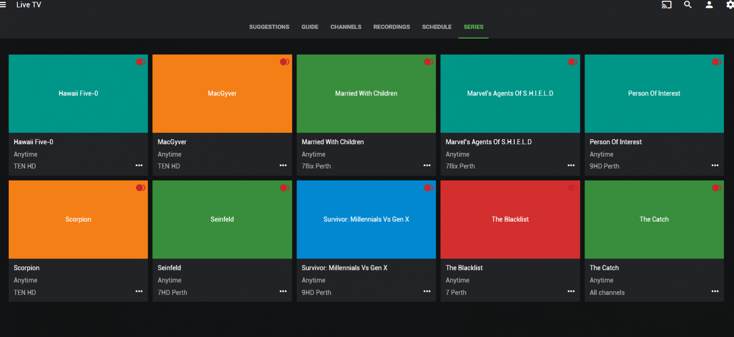Click the cast to device icon
This screenshot has width=734, height=337.
[x=666, y=5]
